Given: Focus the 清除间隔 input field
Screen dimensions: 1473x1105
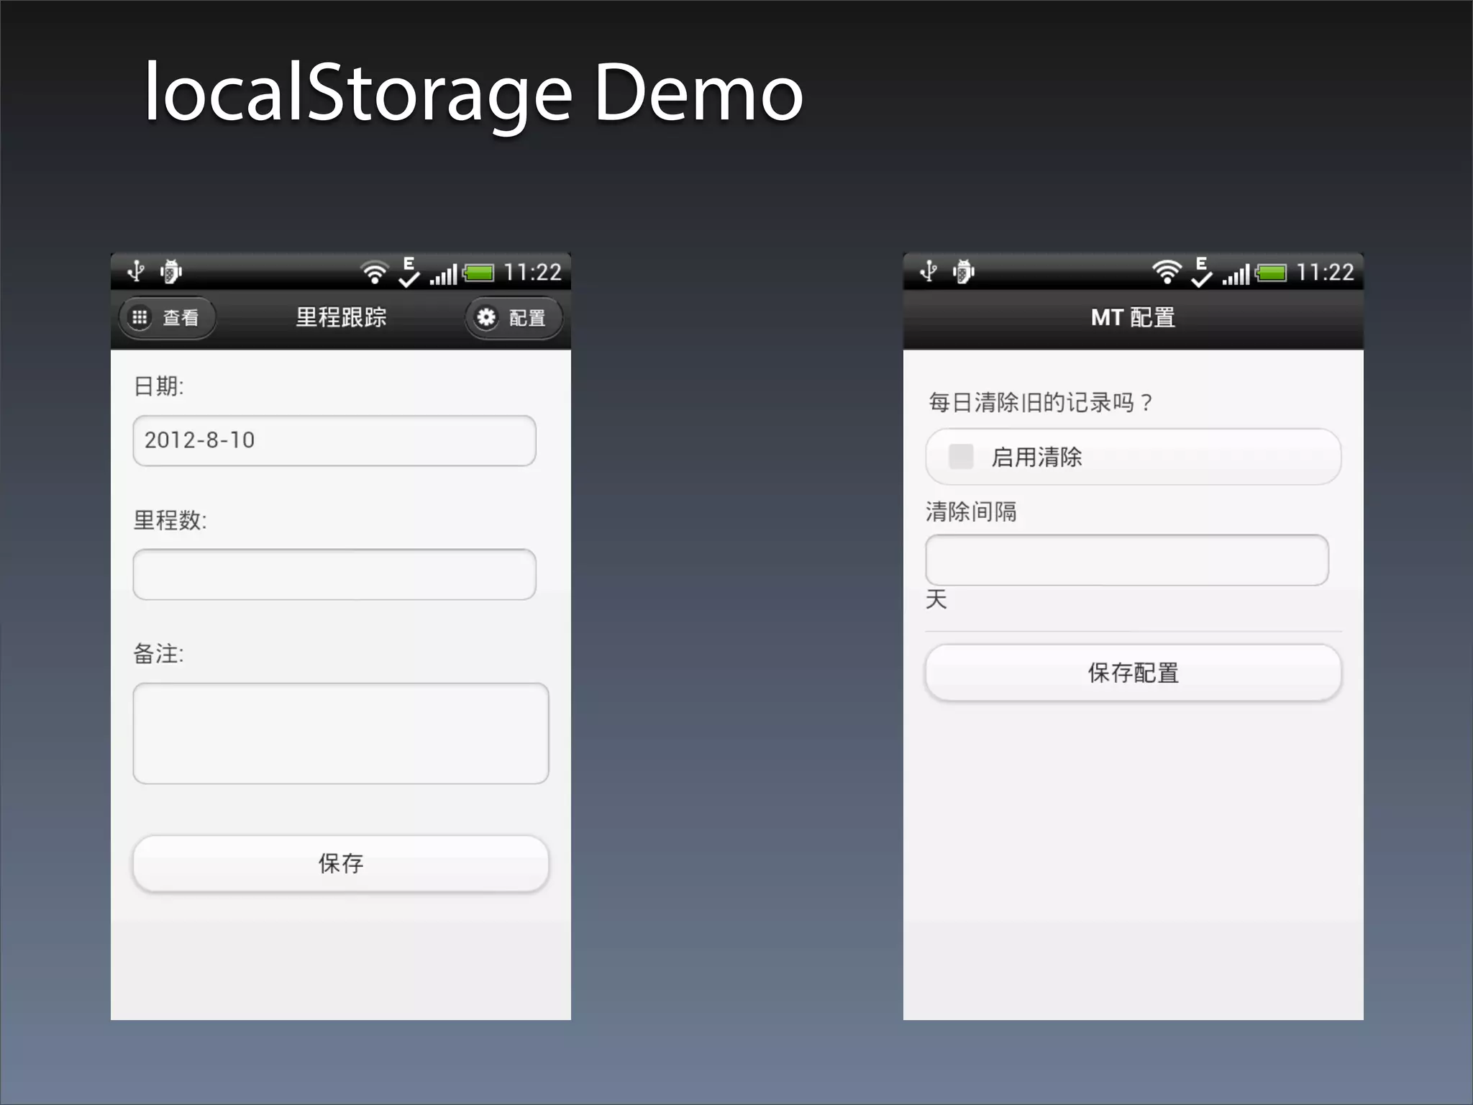Looking at the screenshot, I should pos(1127,560).
